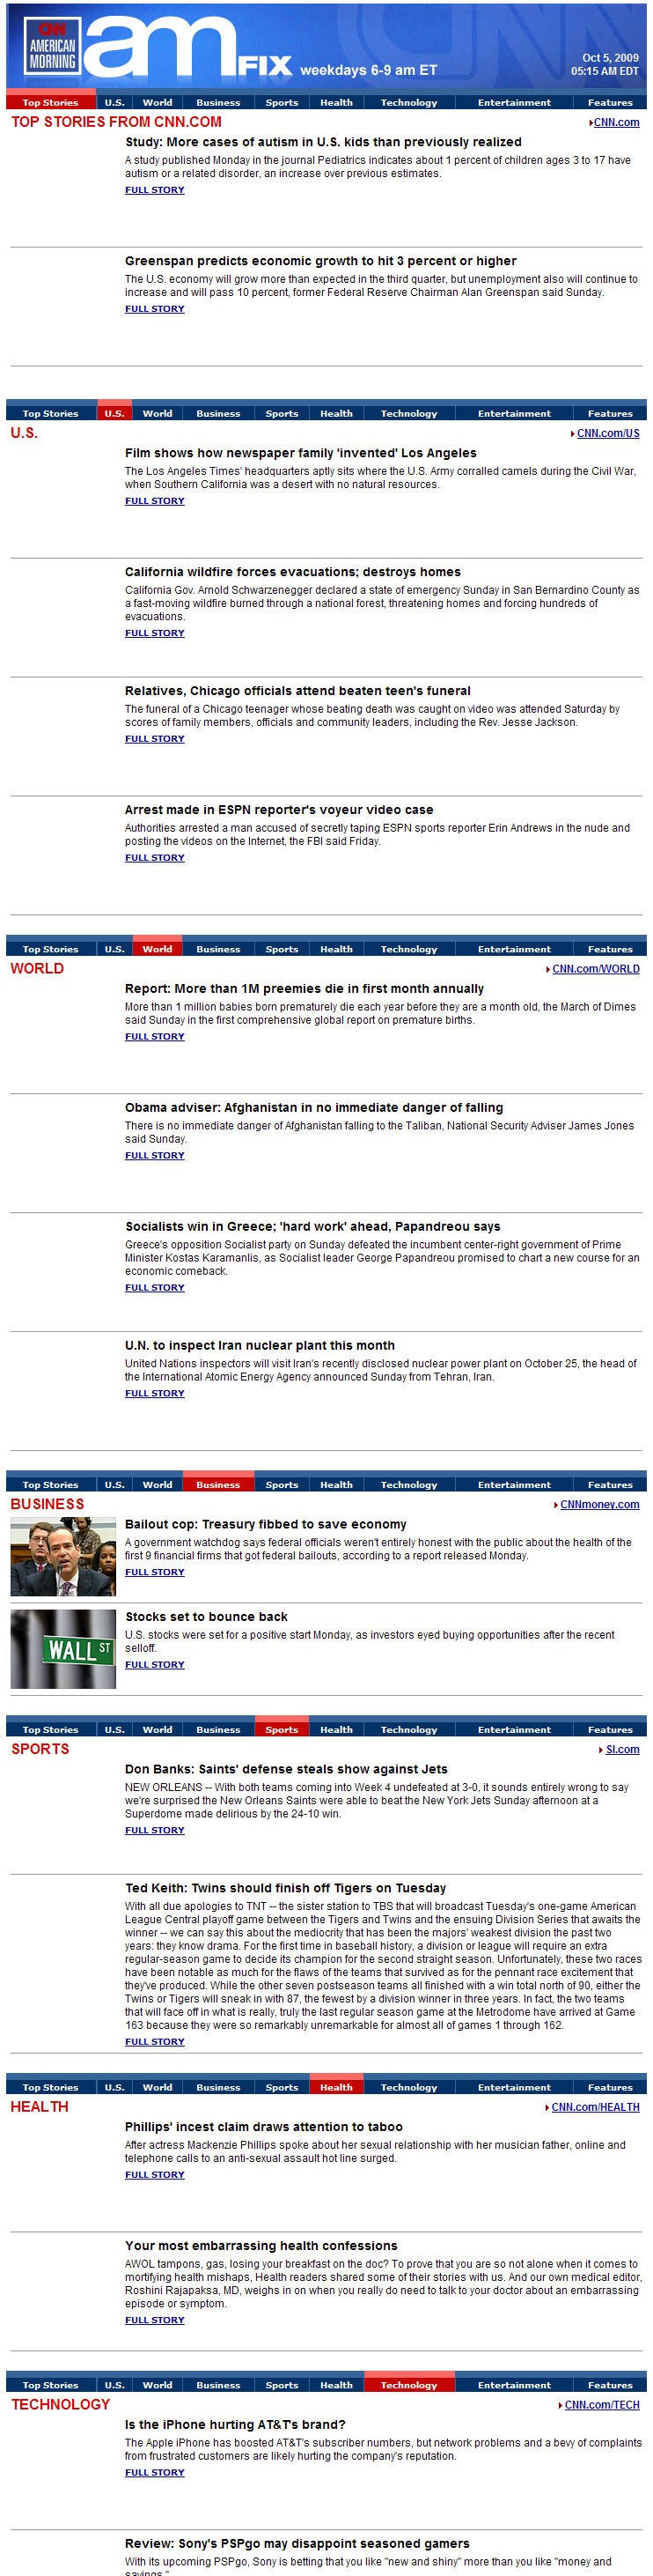Open FULL STORY for the ESPN reporter voyeur case

[155, 858]
